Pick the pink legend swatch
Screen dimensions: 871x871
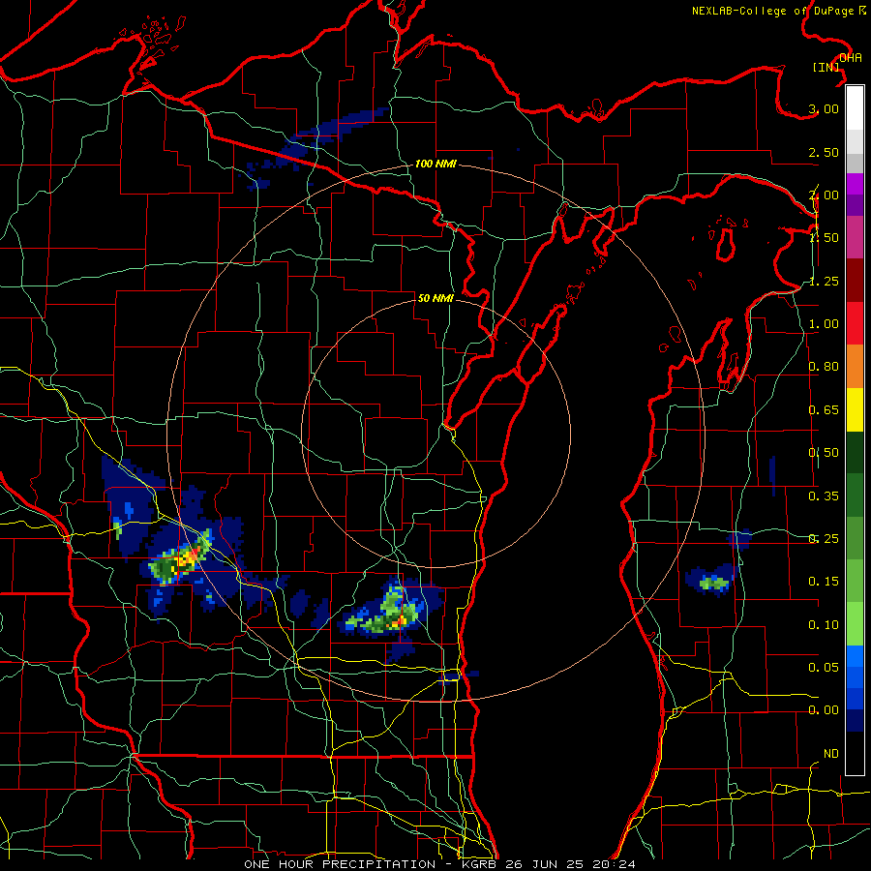[x=855, y=237]
